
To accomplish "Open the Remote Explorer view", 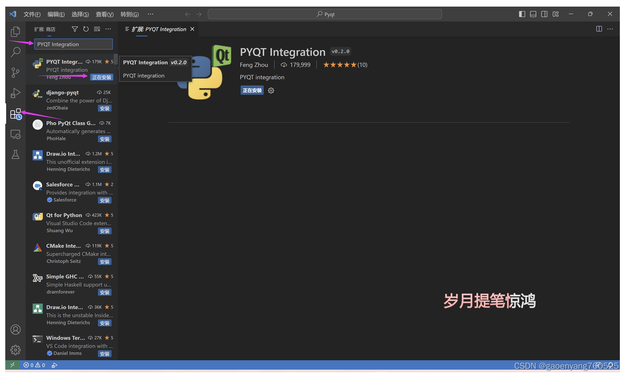I will pyautogui.click(x=15, y=134).
